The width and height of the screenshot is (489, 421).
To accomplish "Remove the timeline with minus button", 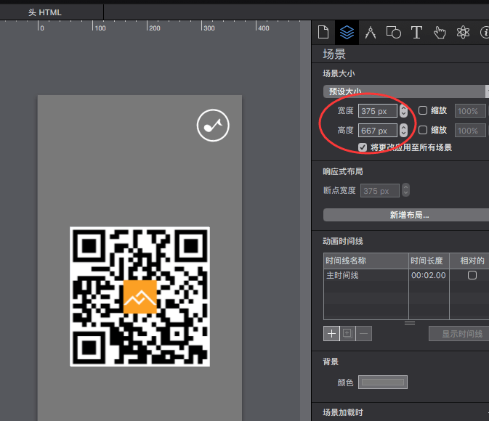I will pos(363,334).
